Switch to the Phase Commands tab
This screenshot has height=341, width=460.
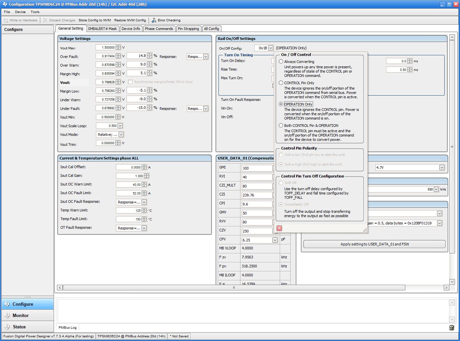pos(159,29)
